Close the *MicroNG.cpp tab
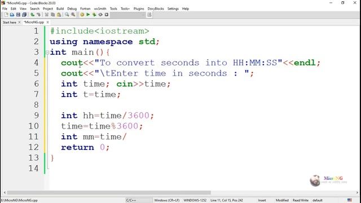This screenshot has height=203, width=361. click(47, 23)
